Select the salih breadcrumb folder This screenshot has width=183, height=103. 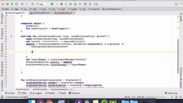pos(62,9)
